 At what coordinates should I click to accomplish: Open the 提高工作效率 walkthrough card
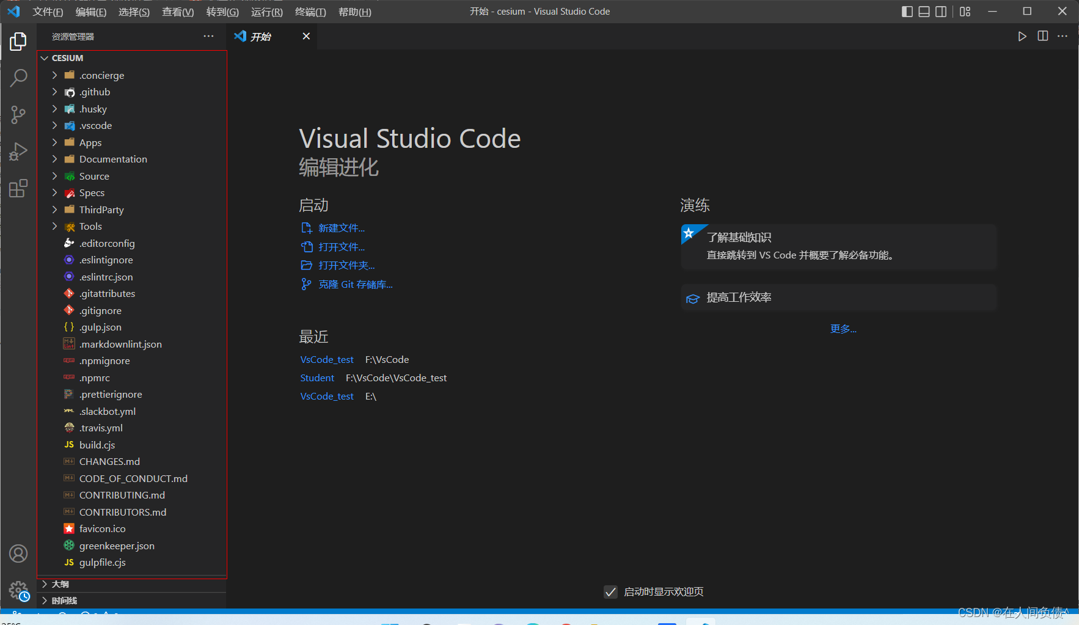pos(839,298)
